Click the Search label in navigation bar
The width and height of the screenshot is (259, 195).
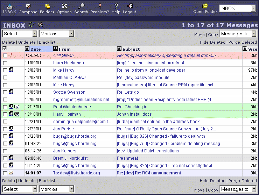point(81,12)
